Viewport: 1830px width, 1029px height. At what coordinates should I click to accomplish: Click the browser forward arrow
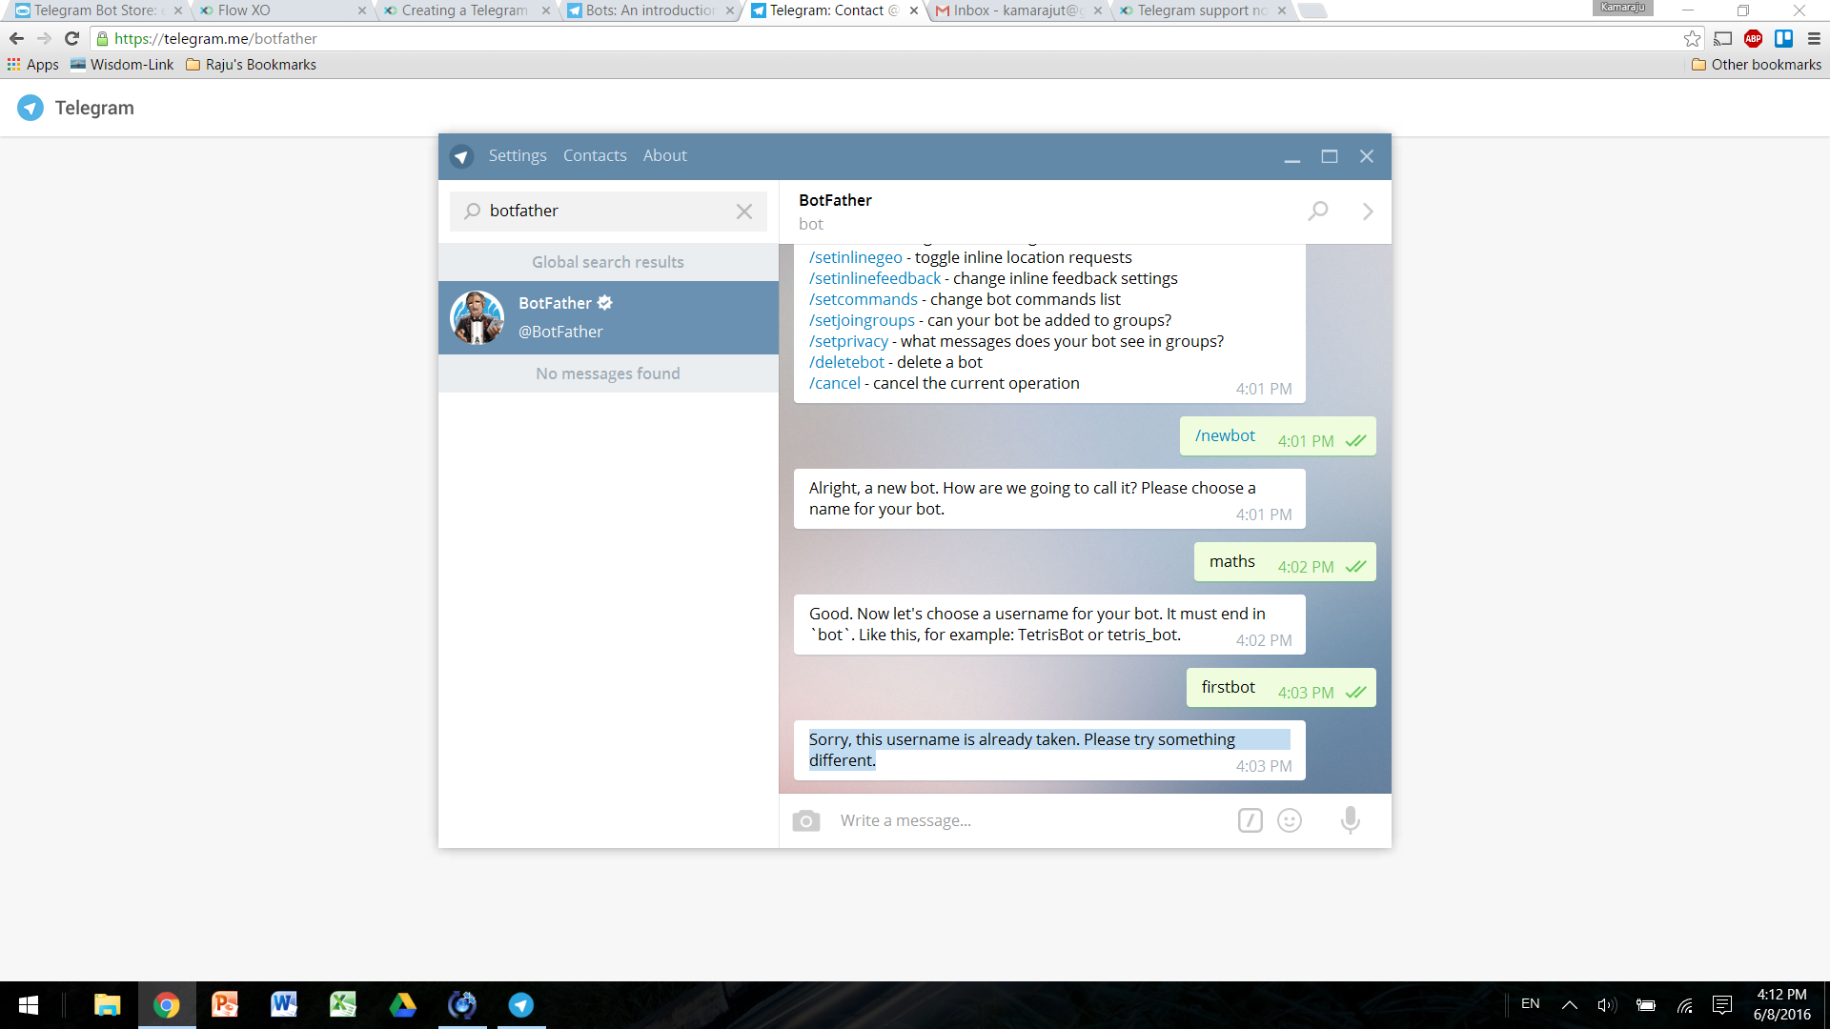point(44,38)
